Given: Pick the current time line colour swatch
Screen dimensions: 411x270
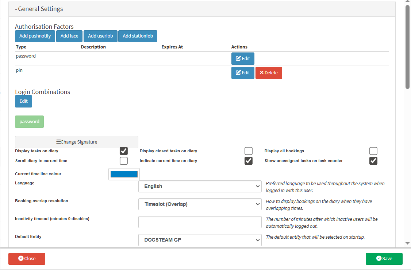Looking at the screenshot, I should point(124,174).
